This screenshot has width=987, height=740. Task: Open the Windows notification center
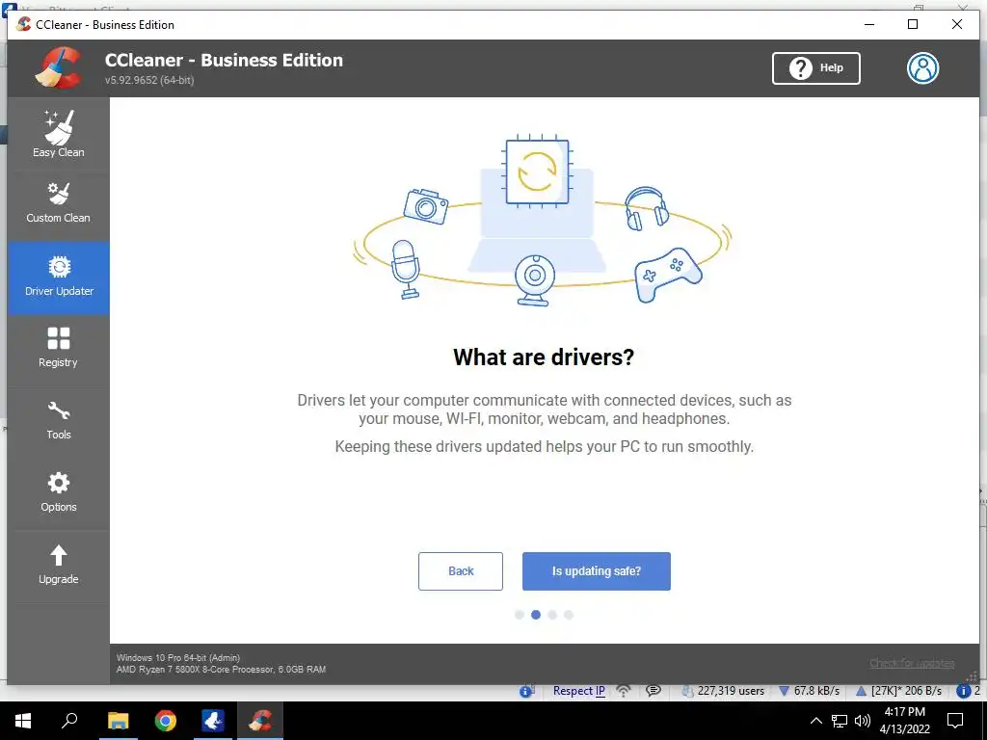point(955,721)
